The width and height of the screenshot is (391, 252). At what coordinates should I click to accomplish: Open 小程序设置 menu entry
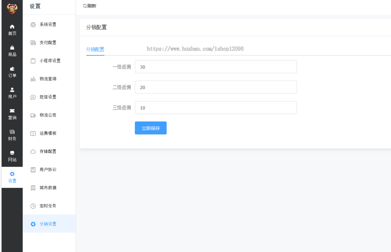[49, 61]
